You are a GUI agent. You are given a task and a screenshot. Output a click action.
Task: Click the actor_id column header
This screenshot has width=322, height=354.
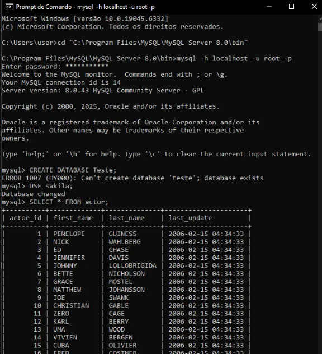click(x=25, y=218)
